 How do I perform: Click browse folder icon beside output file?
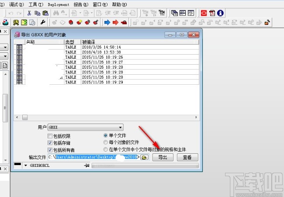144,157
